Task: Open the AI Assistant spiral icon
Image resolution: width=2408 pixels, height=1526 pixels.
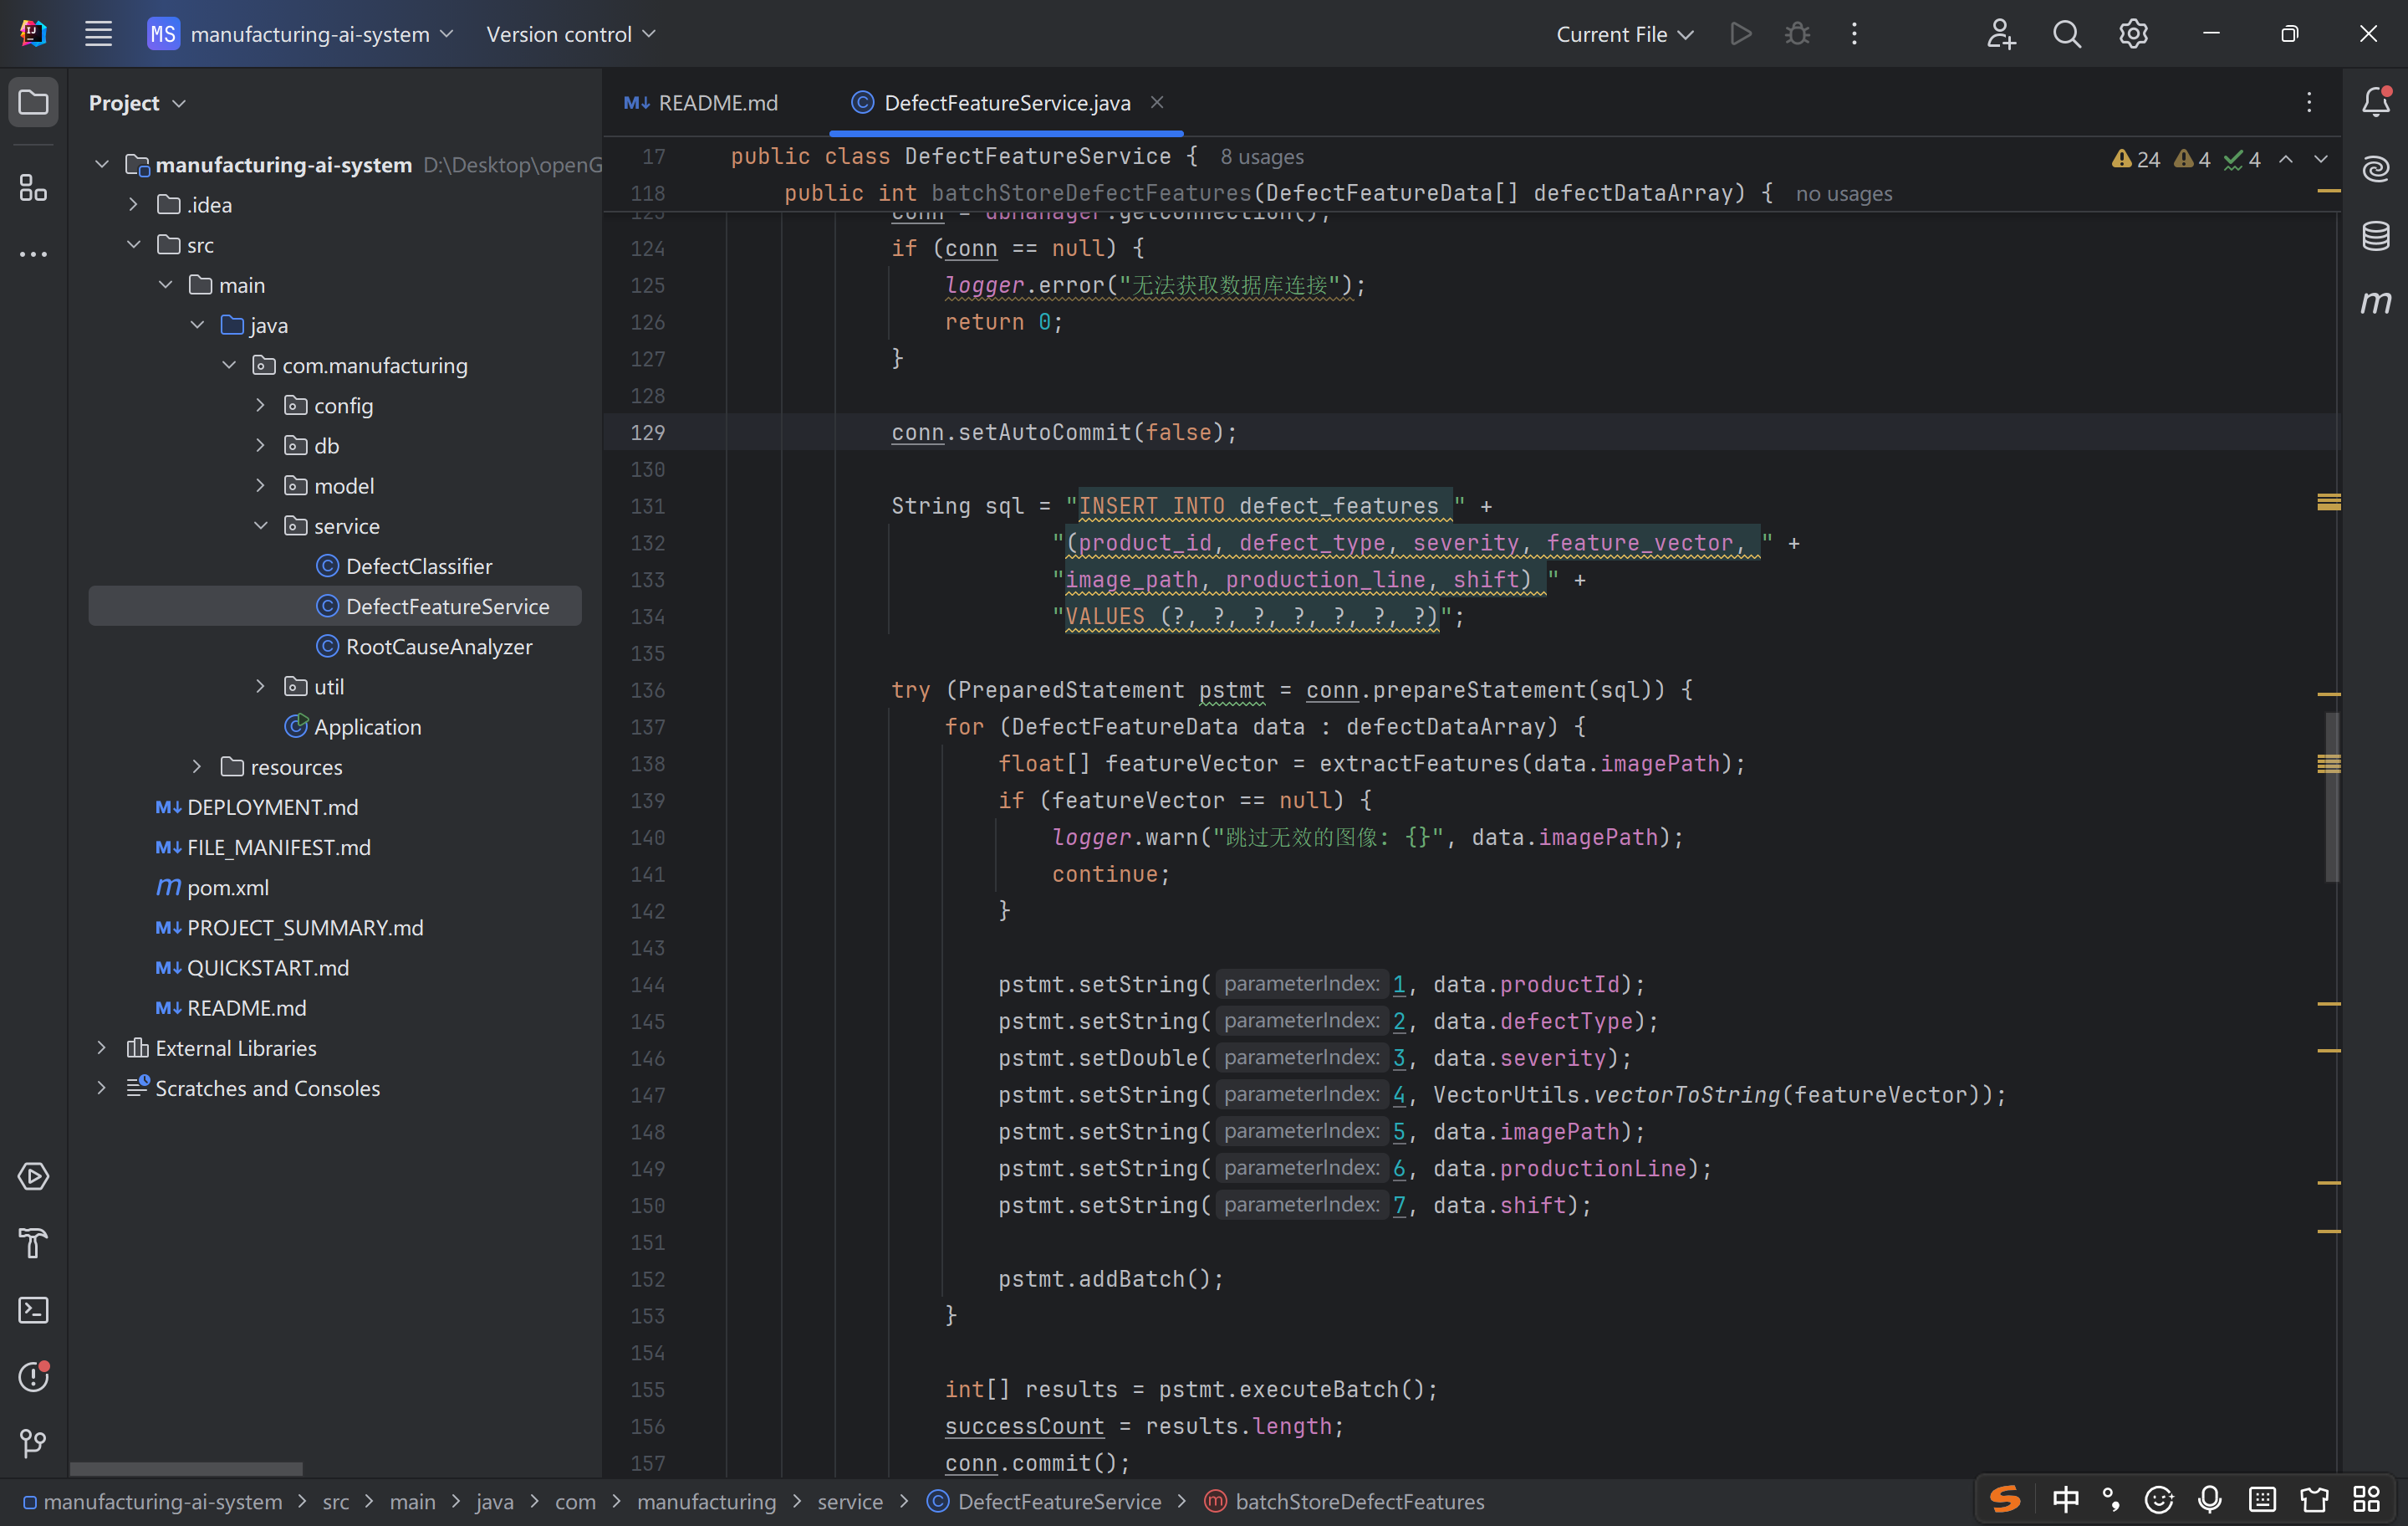Action: (2376, 169)
